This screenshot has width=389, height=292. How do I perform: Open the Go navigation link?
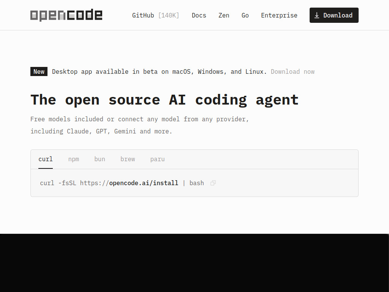point(245,15)
